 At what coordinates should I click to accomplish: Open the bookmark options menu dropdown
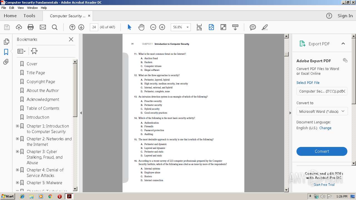21,51
